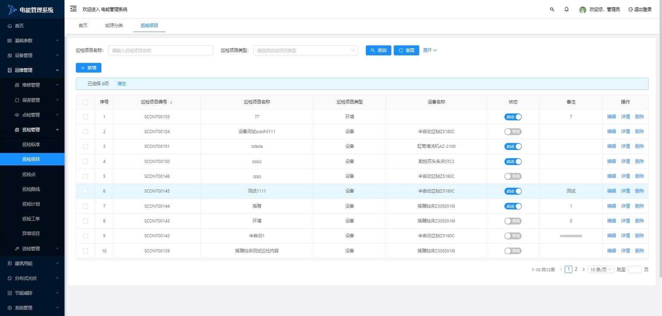The width and height of the screenshot is (662, 316).
Task: Switch to the 能源分类 tab
Action: 114,26
